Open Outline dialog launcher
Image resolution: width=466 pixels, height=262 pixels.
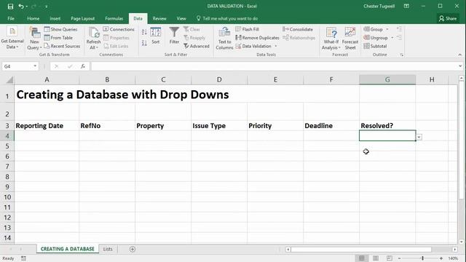point(402,55)
